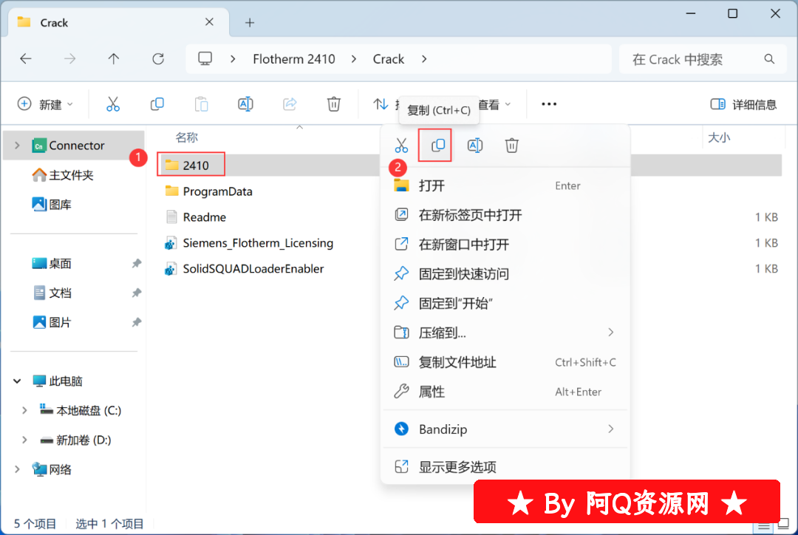
Task: Open the 新建 dropdown
Action: click(45, 104)
